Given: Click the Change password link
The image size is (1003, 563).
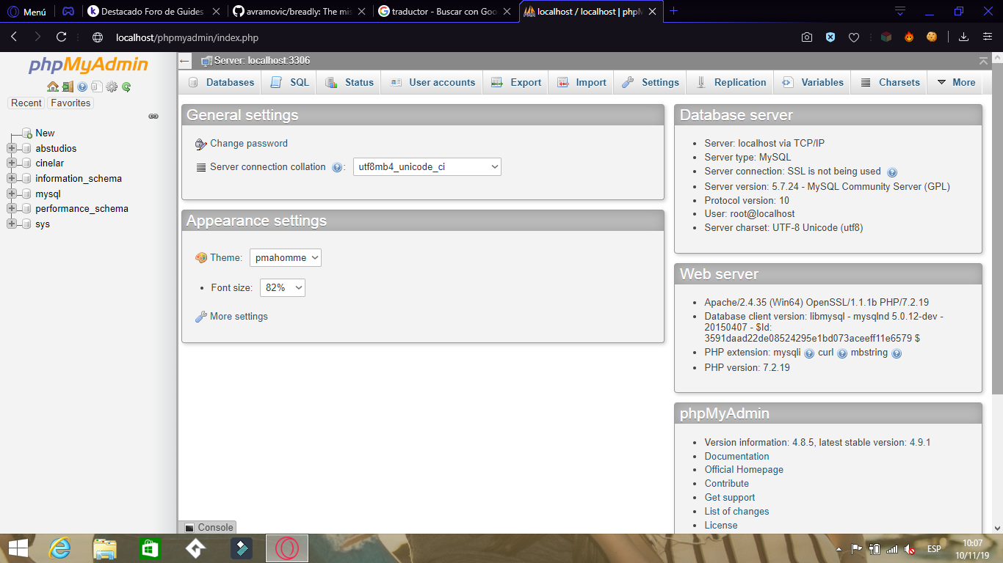Looking at the screenshot, I should [249, 144].
